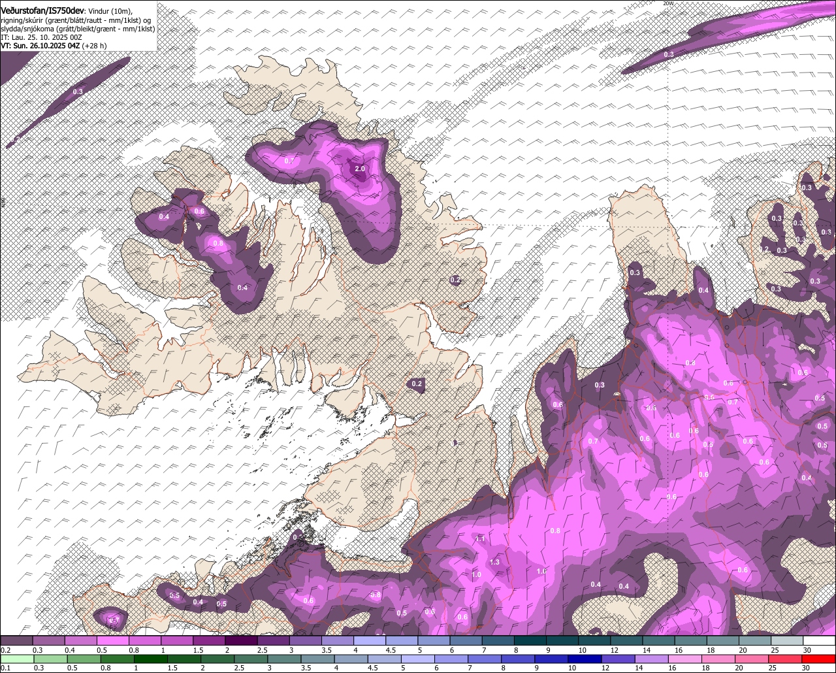
Task: Click the '0.1' label under the lower legend
Action: click(x=6, y=668)
